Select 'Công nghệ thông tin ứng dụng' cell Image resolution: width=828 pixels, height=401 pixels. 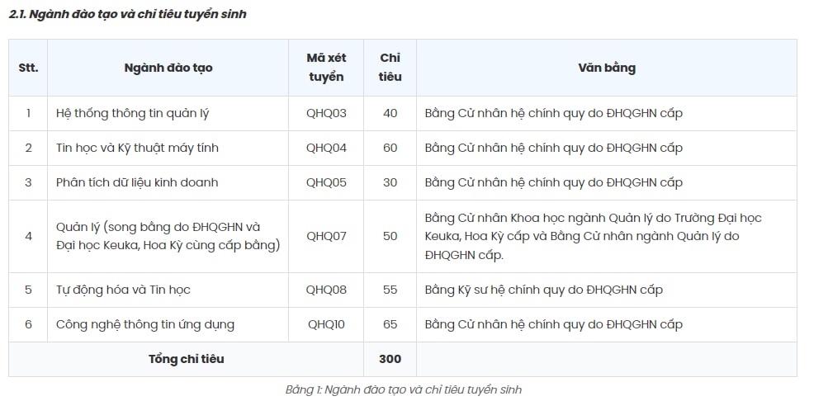pos(168,324)
